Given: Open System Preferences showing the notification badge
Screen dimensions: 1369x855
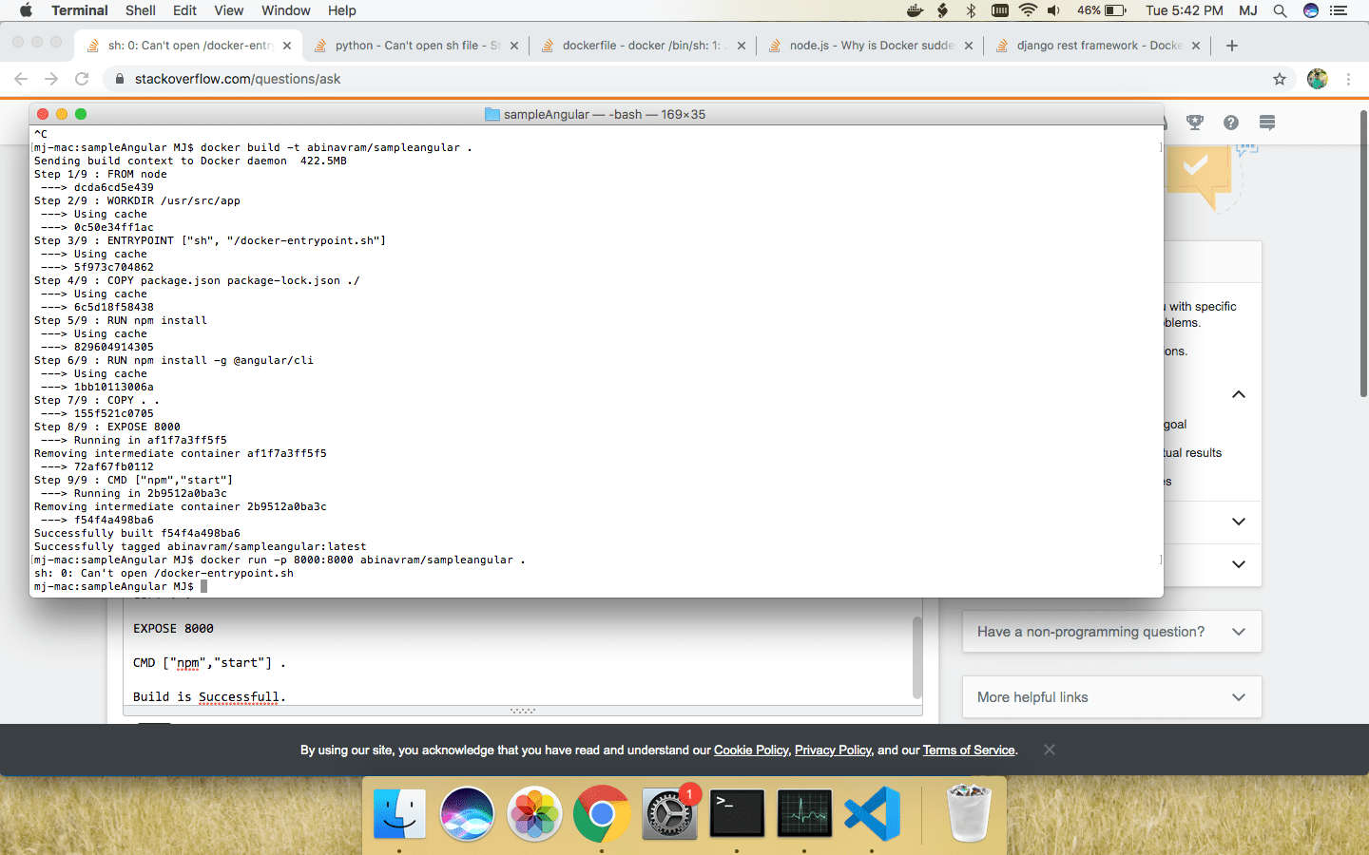Looking at the screenshot, I should (669, 814).
